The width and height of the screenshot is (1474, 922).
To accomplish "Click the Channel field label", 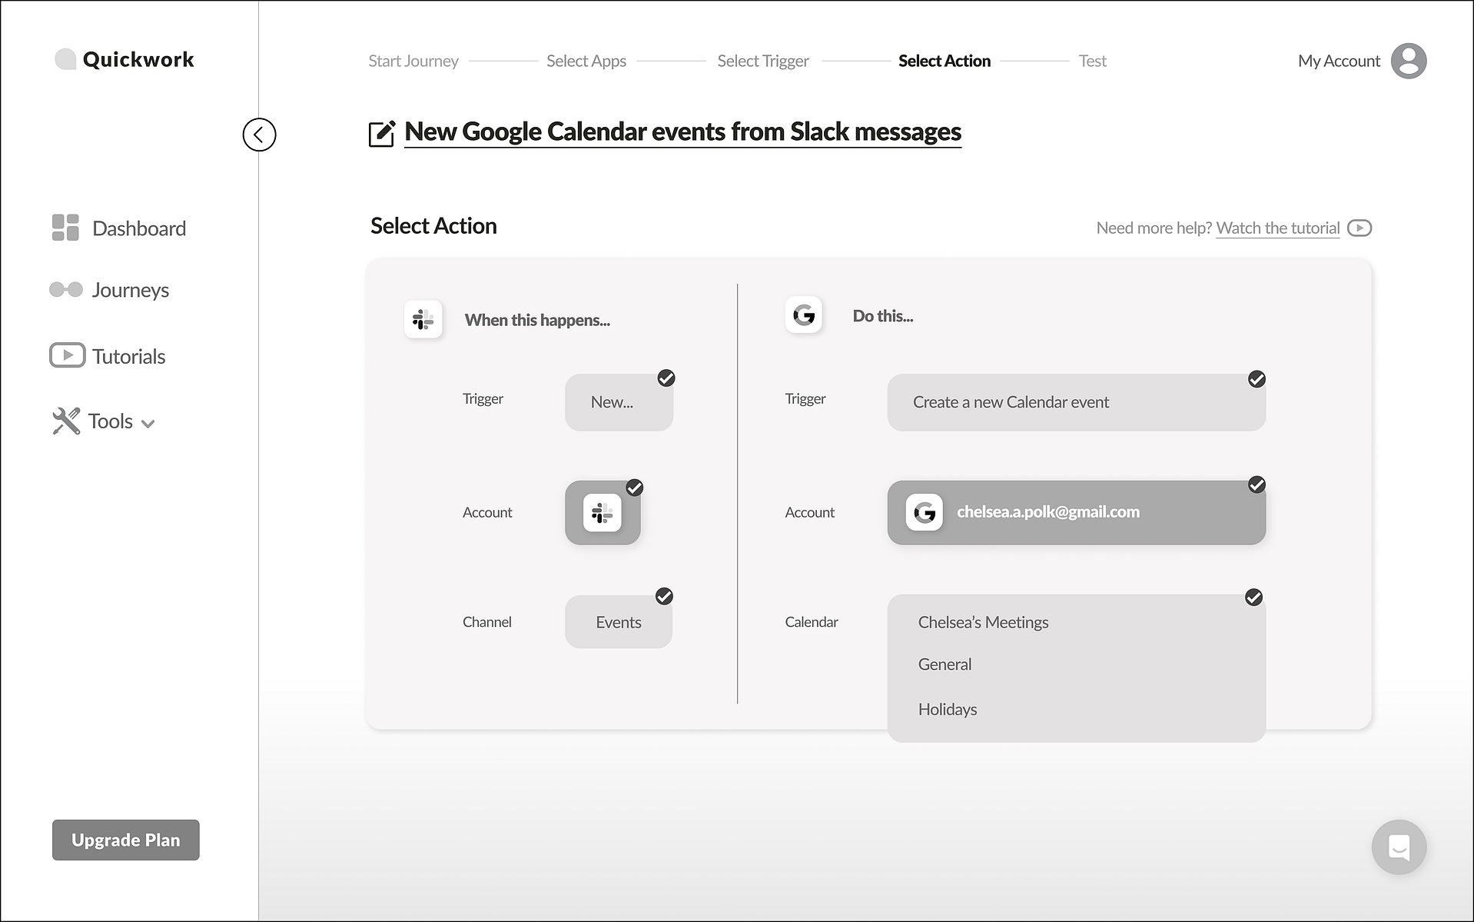I will click(x=486, y=622).
